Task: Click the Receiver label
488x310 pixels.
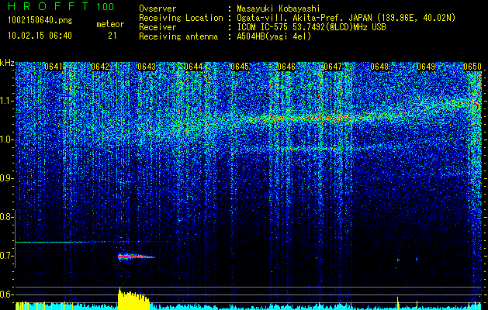Action: (x=157, y=27)
